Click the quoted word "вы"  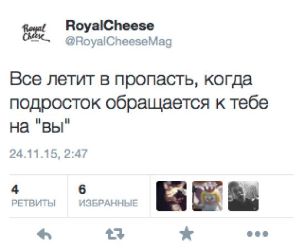[53, 127]
